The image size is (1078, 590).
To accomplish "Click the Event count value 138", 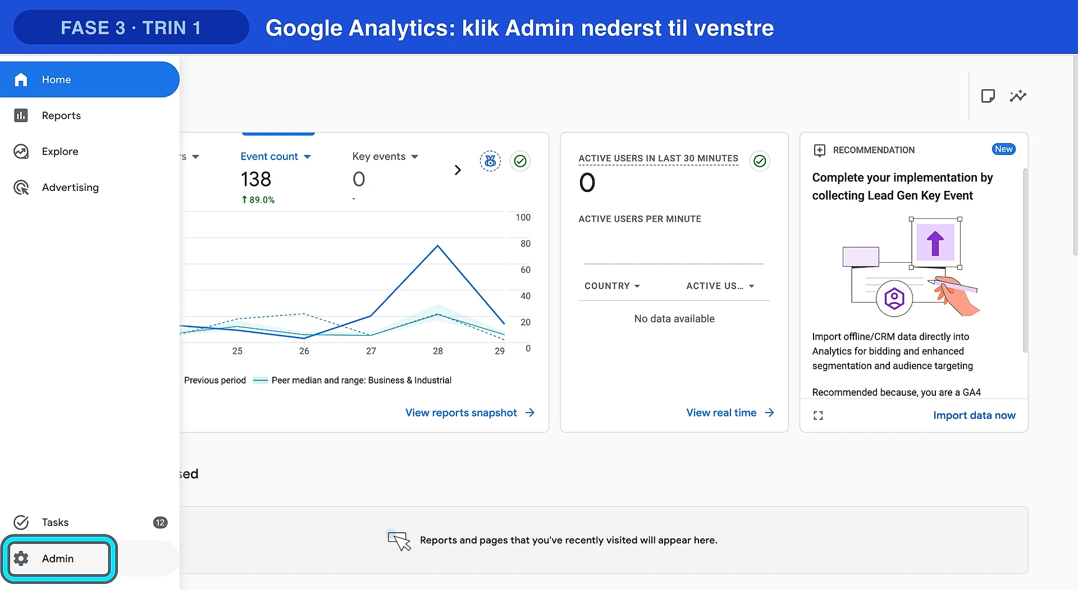I will coord(256,180).
